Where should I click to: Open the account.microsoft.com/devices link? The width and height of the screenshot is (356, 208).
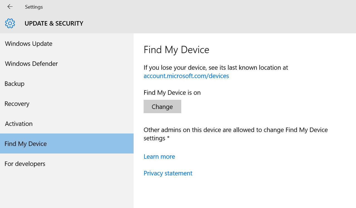coord(186,76)
